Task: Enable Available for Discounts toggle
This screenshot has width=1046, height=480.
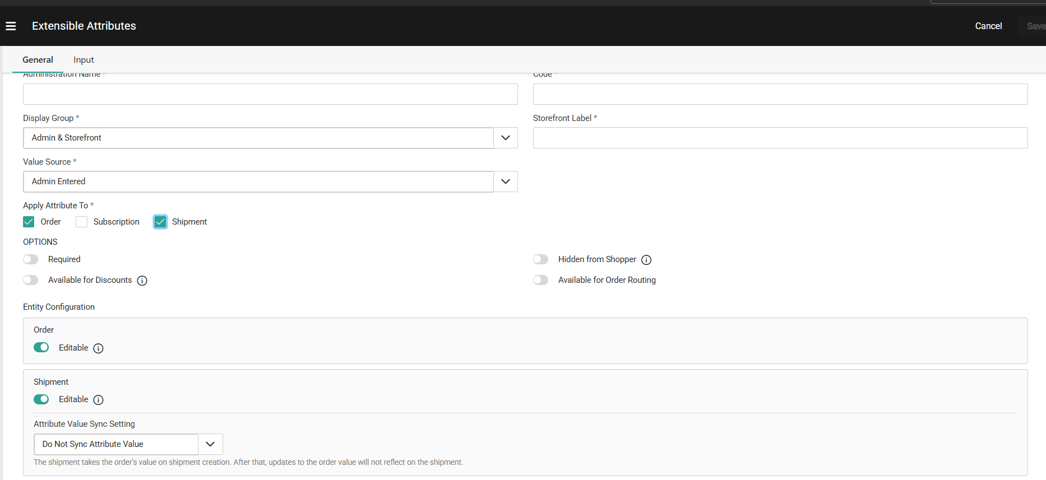Action: point(31,280)
